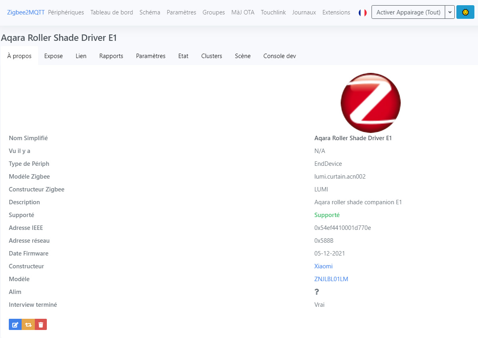Click the firmware date 05-12-2021

coord(329,254)
